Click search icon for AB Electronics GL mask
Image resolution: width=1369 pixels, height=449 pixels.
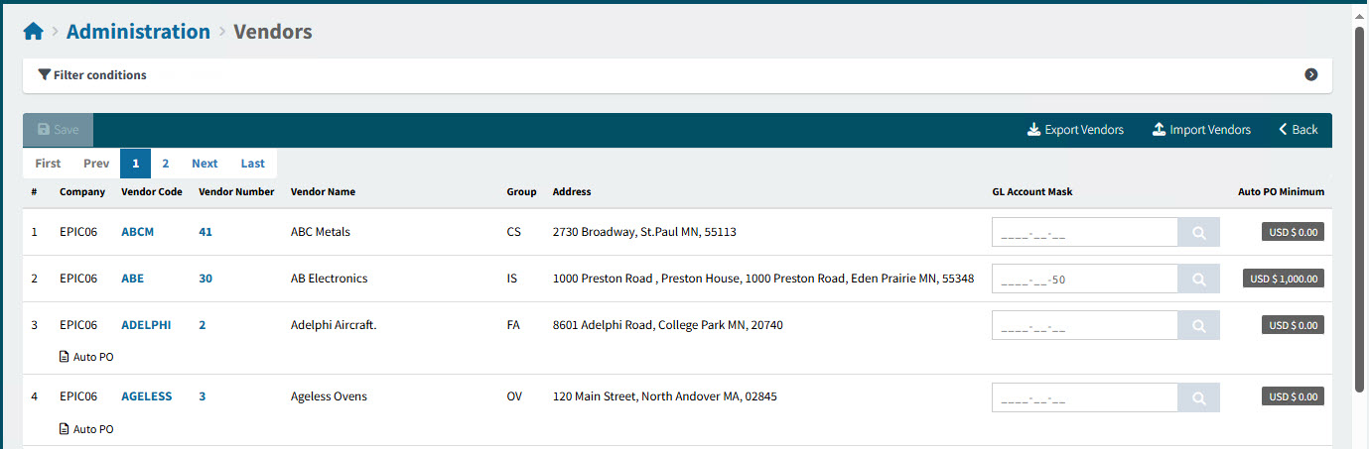click(1198, 280)
